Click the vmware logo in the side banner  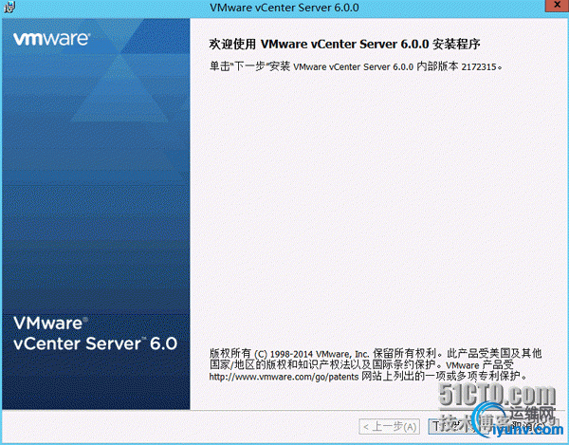(51, 39)
